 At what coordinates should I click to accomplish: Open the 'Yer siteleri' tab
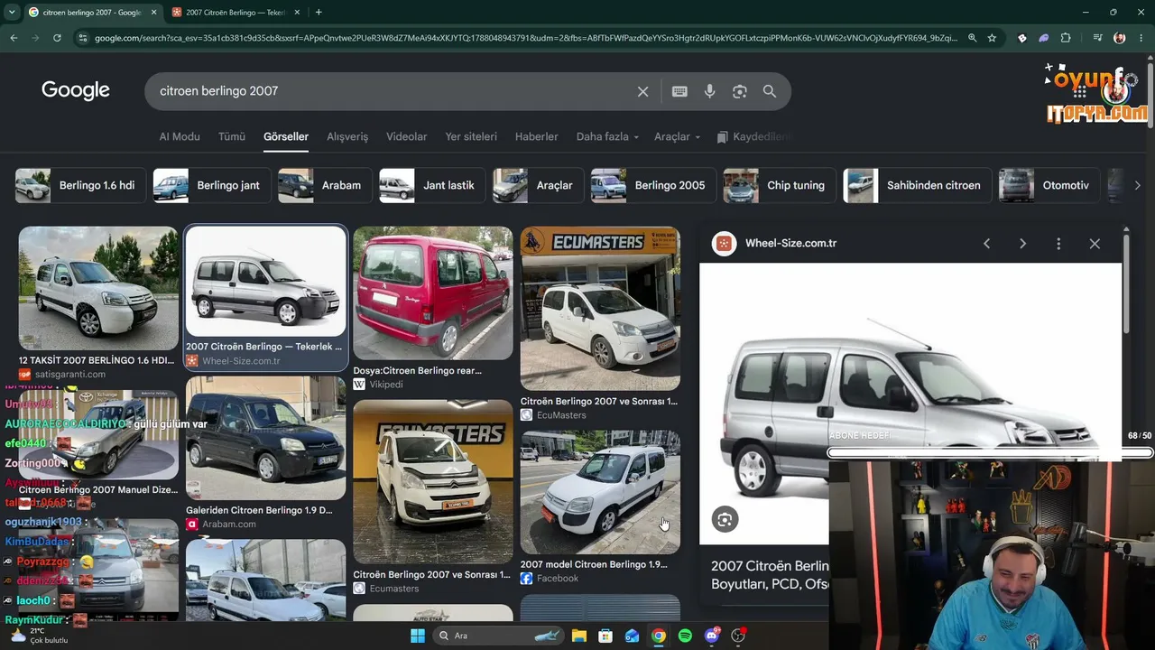coord(471,136)
